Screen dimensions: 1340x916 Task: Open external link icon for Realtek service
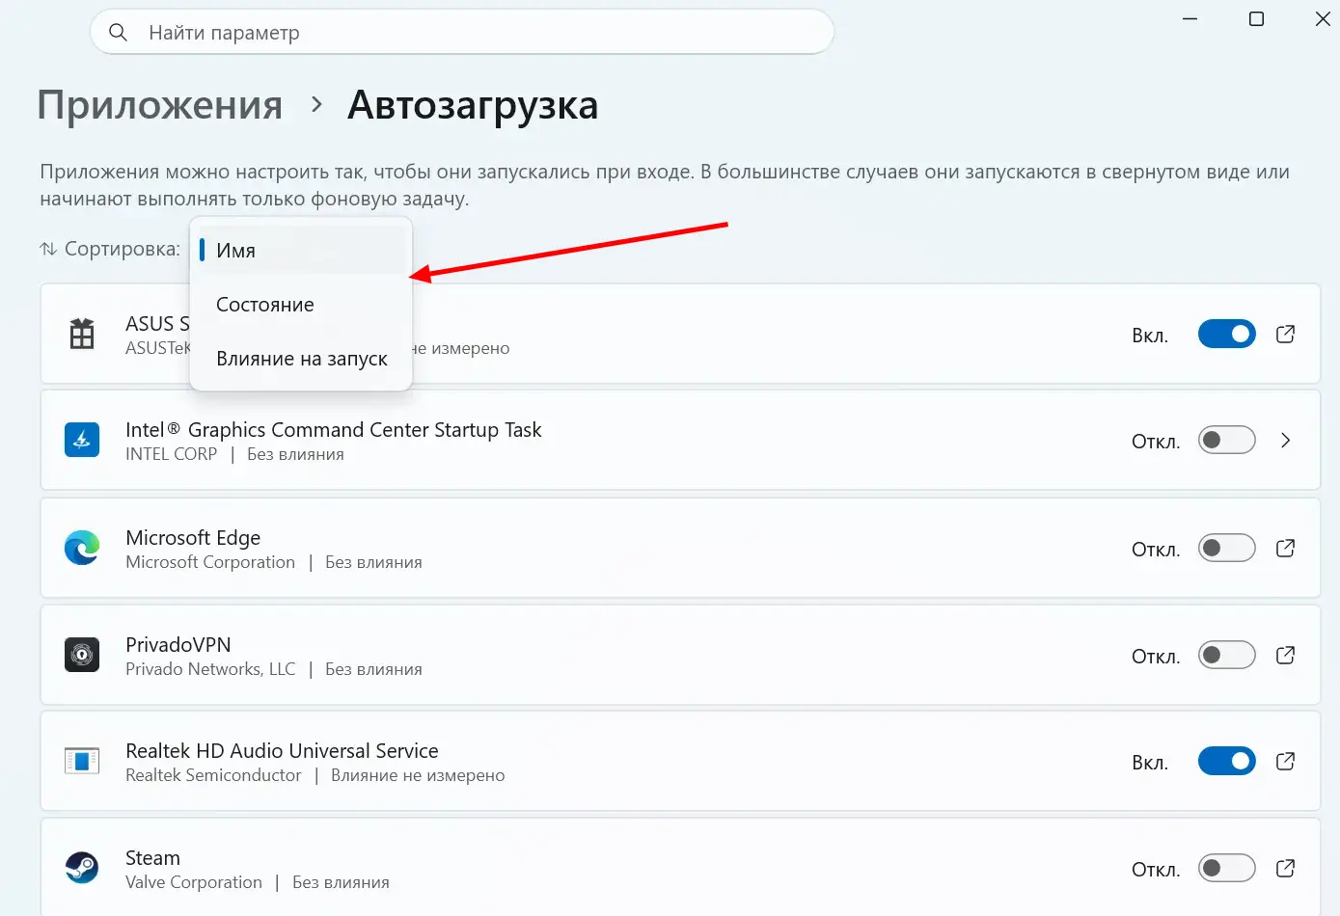click(1285, 762)
